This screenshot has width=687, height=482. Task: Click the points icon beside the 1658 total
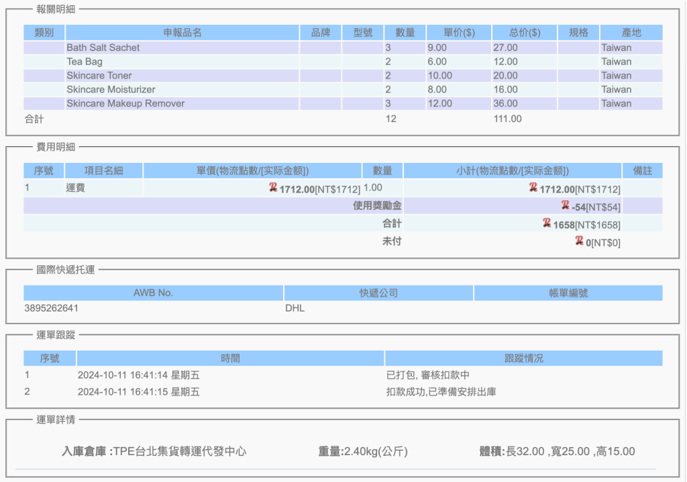(x=547, y=223)
